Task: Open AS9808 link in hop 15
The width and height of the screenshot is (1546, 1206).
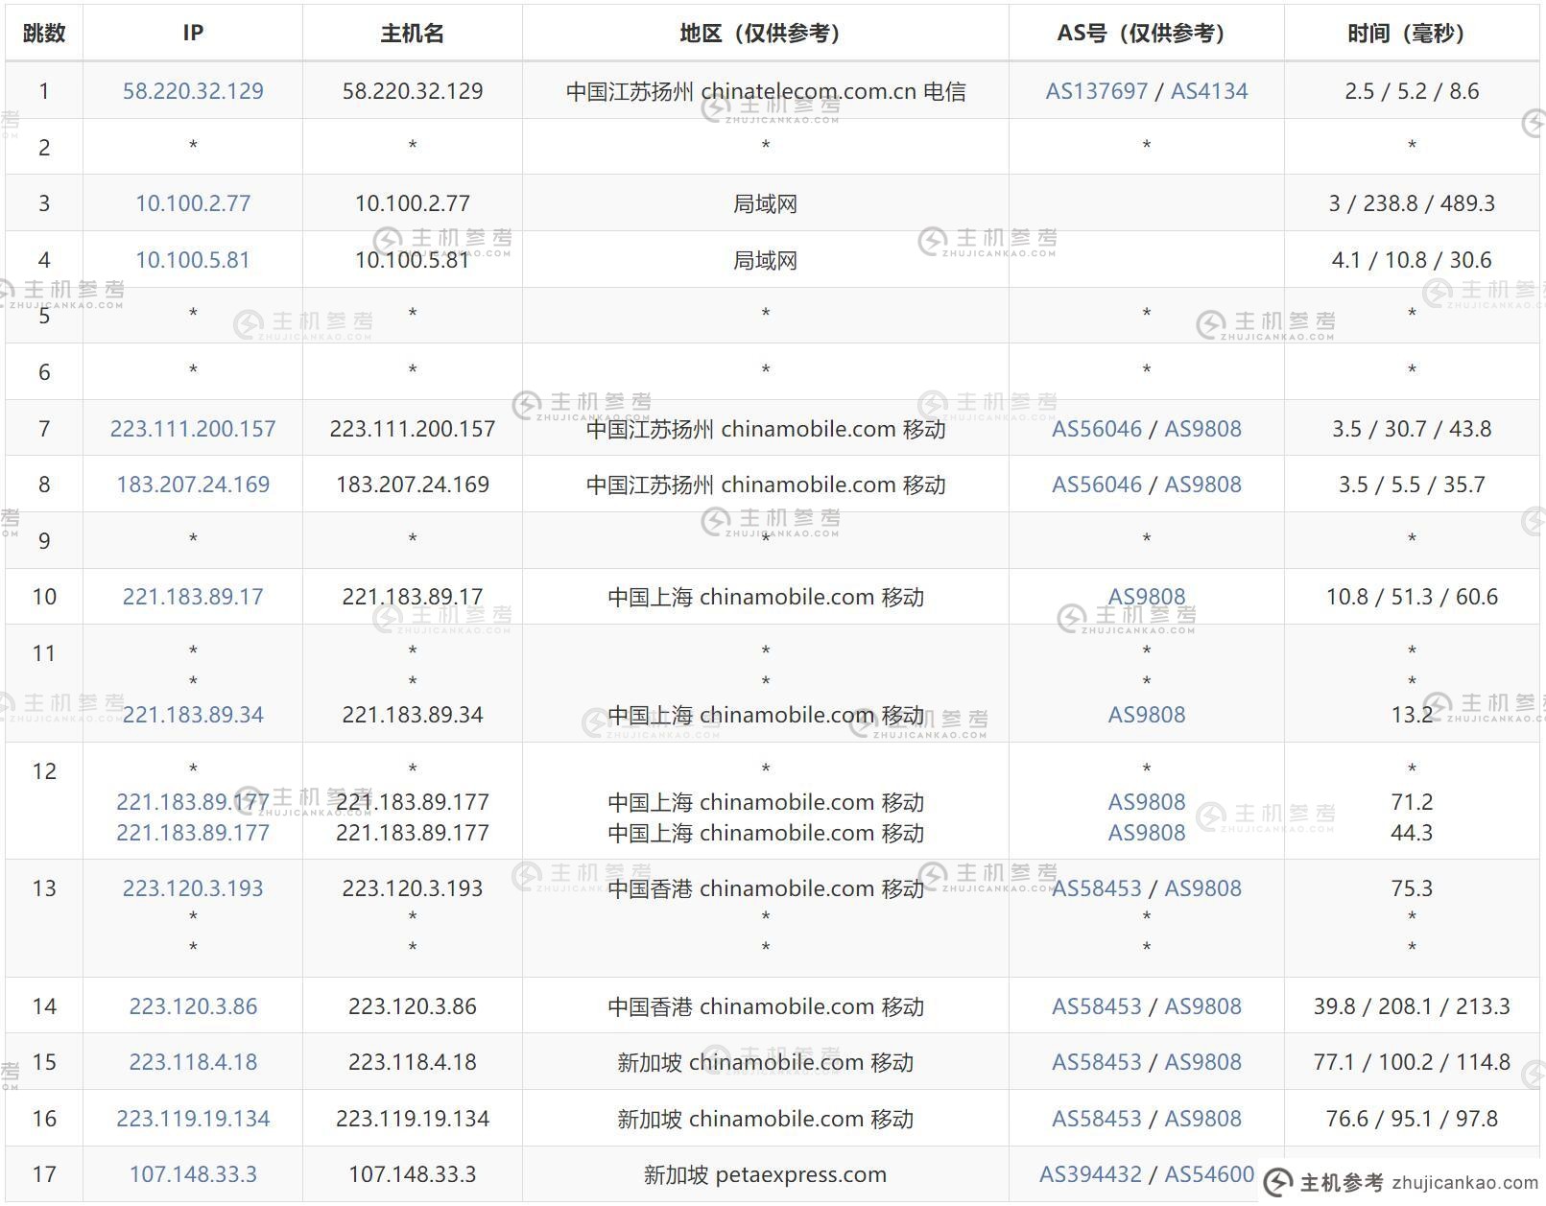Action: click(x=1203, y=1062)
